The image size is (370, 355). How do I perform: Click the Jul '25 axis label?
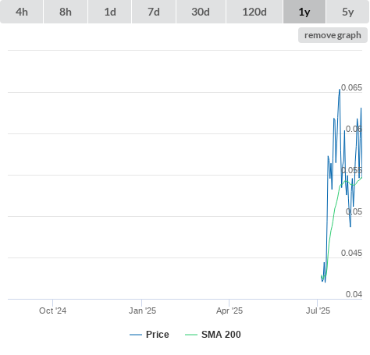pos(318,311)
